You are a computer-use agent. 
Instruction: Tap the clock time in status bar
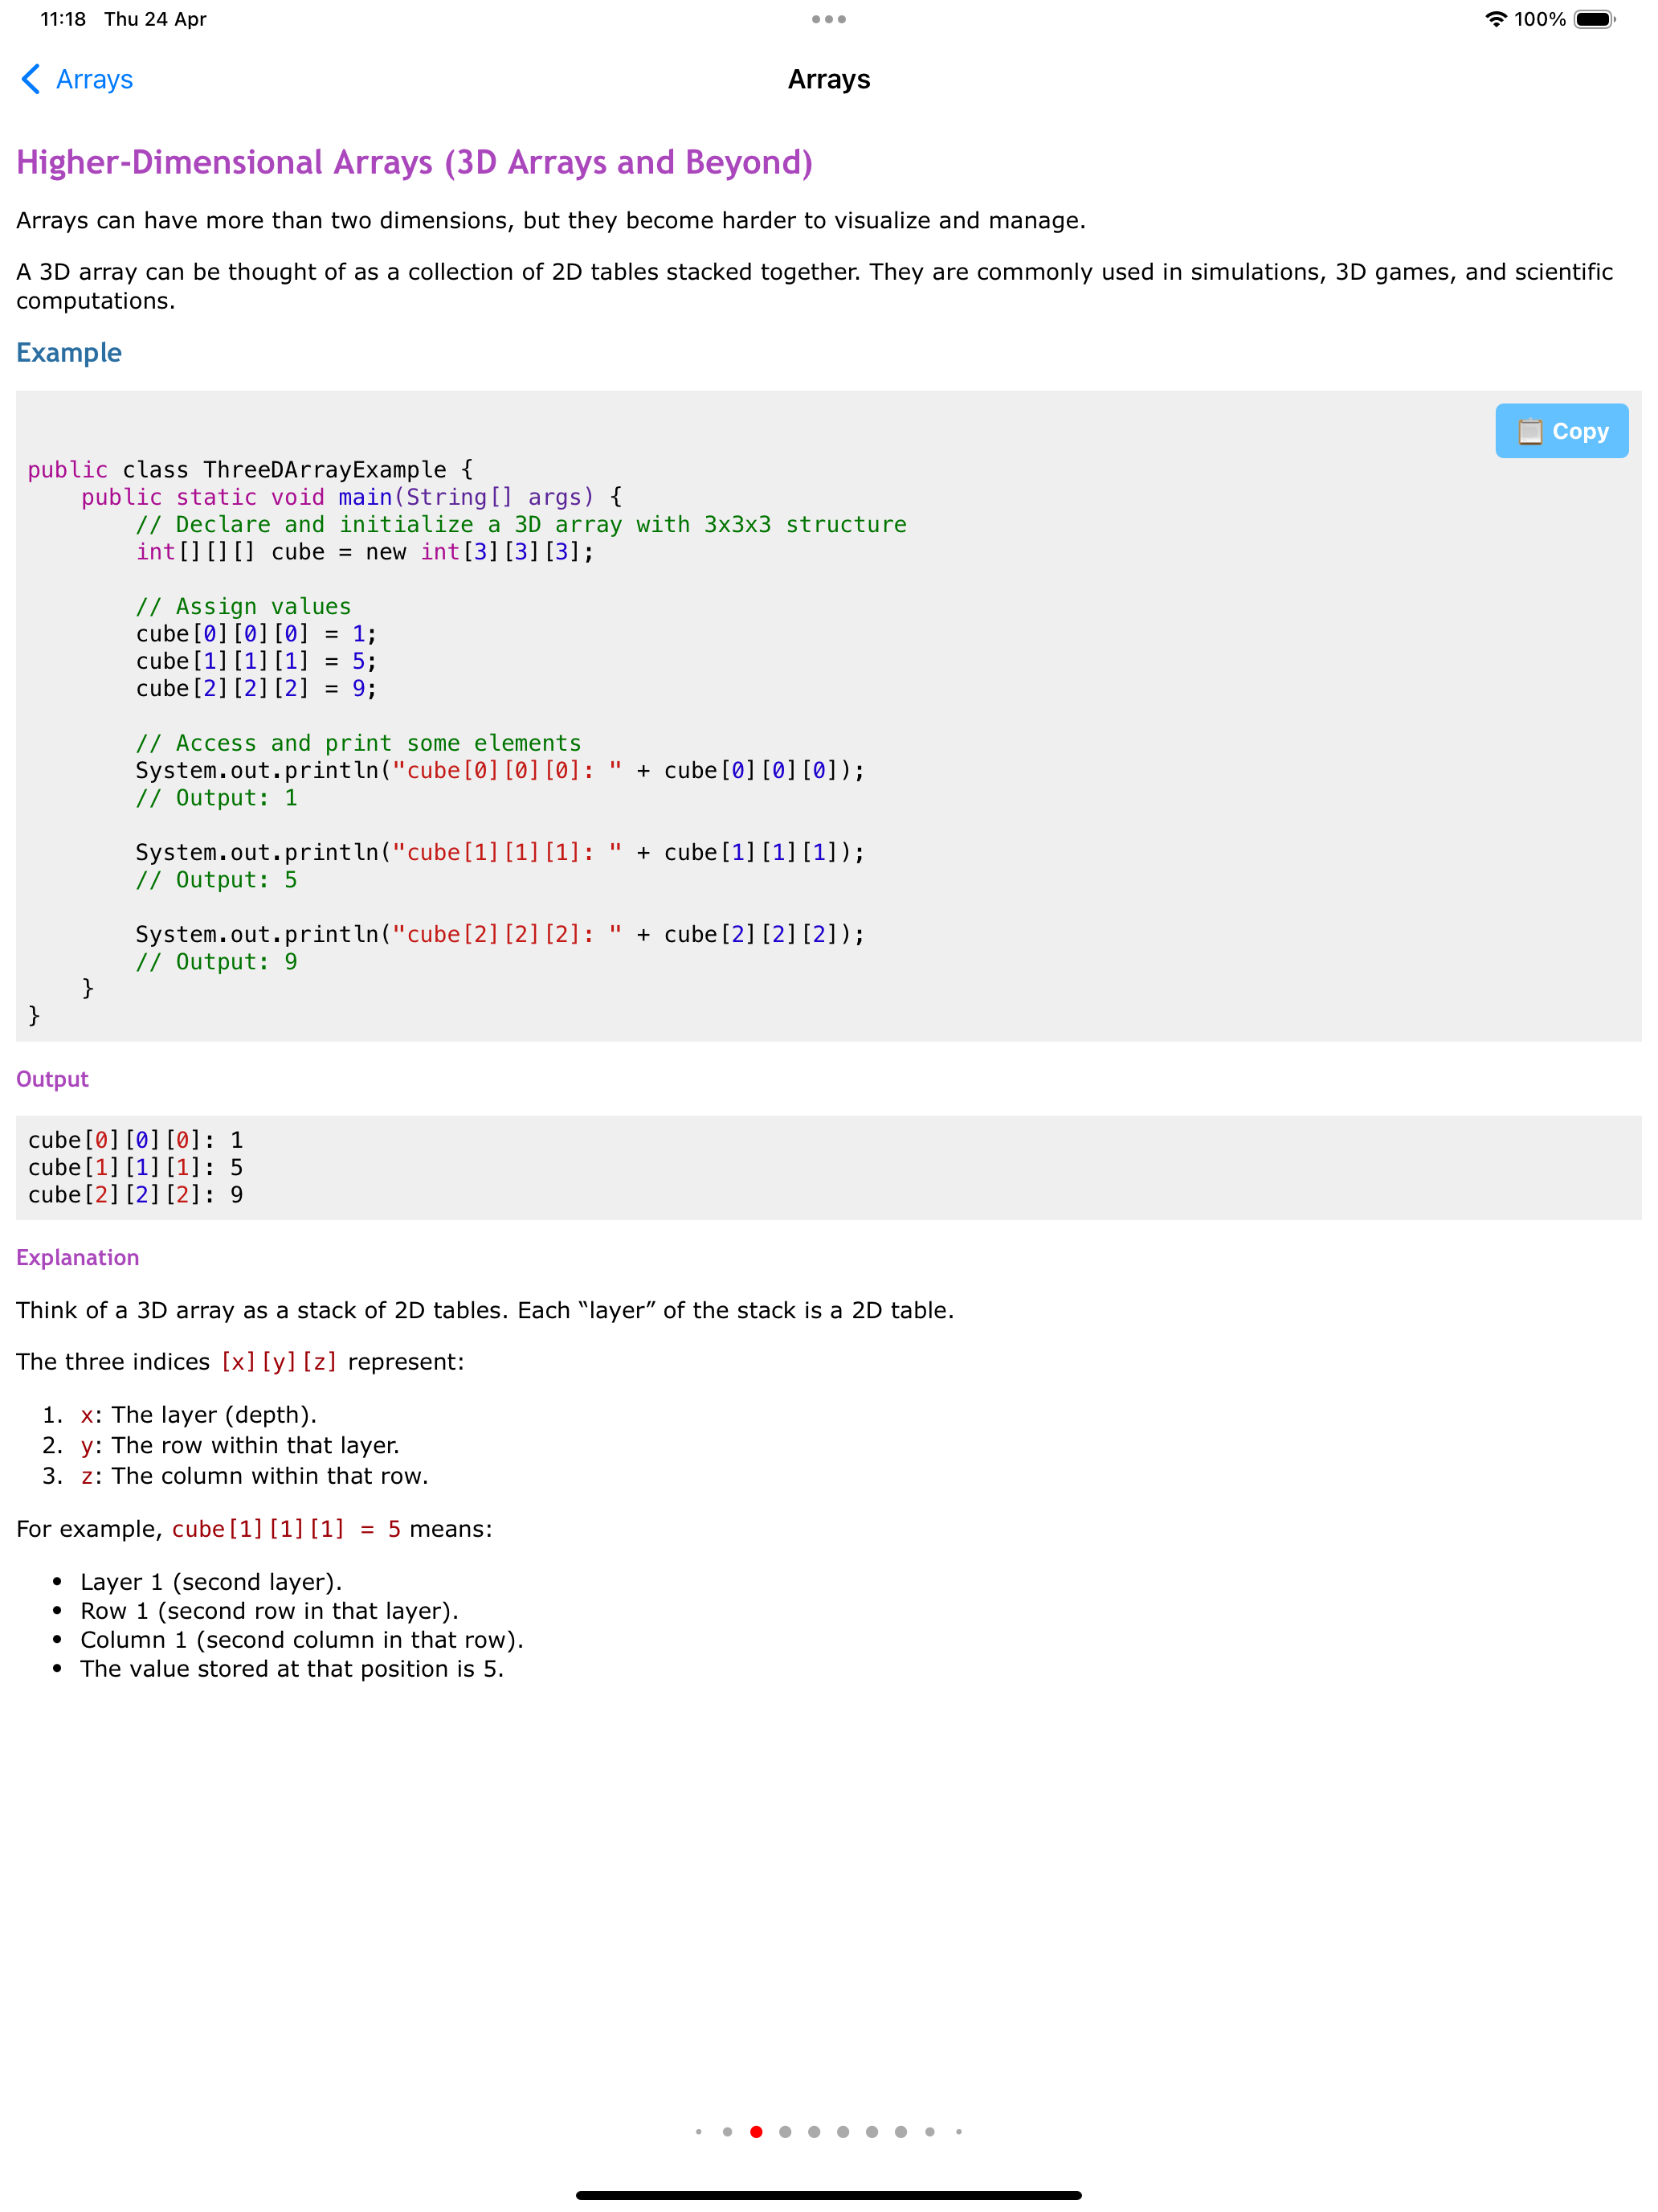click(62, 19)
